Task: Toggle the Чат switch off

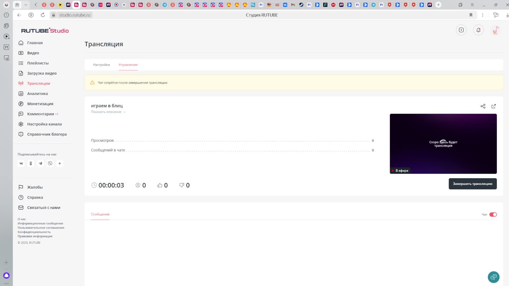Action: click(x=493, y=215)
